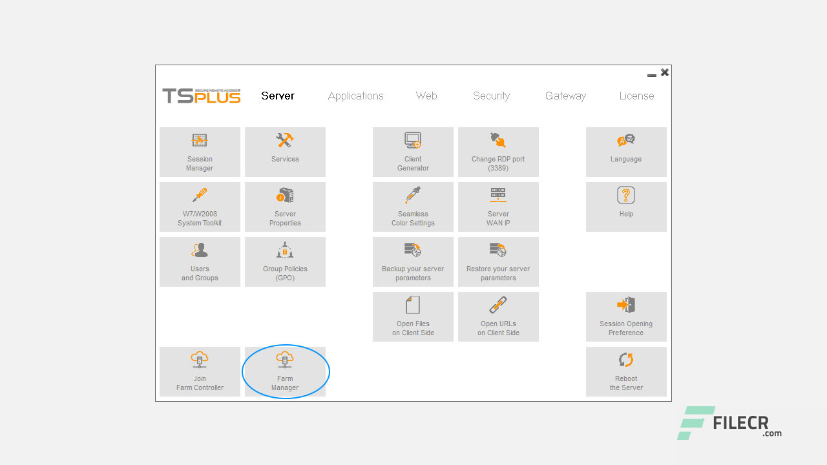Click Change RDP port (3389) tile
Screen dimensions: 827x465
click(x=498, y=152)
